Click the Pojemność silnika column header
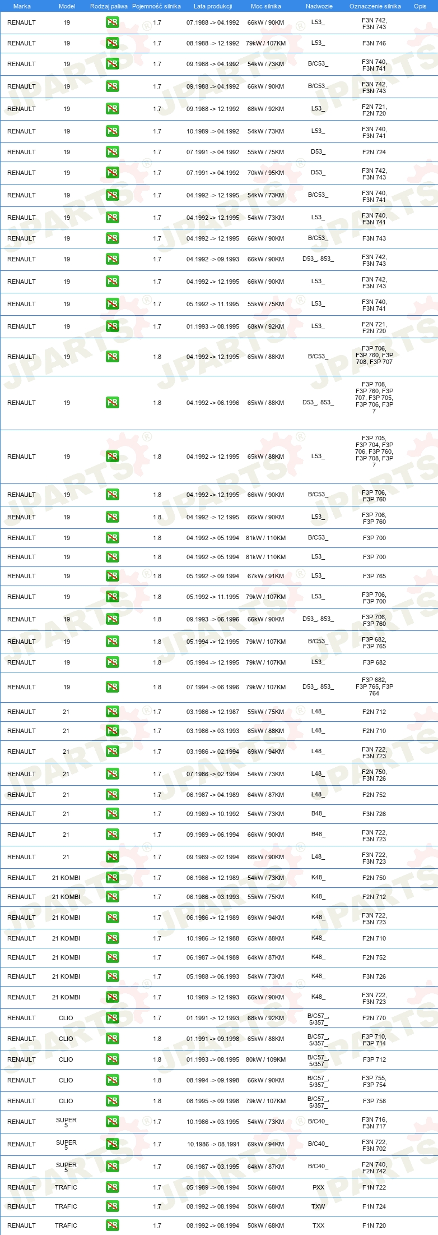Viewport: 438px width, 1235px height. 156,6
